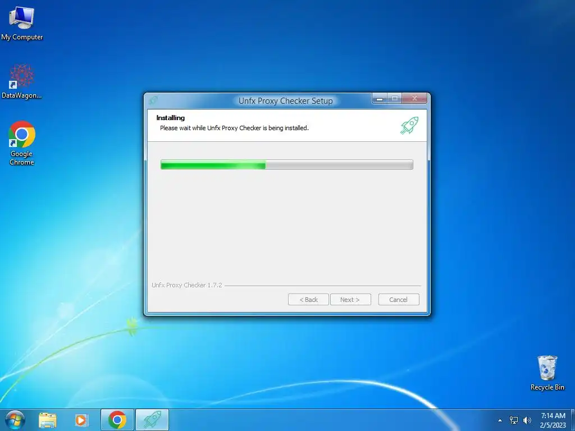575x431 pixels.
Task: Click the Unfx setup rocket taskbar button
Action: click(152, 420)
